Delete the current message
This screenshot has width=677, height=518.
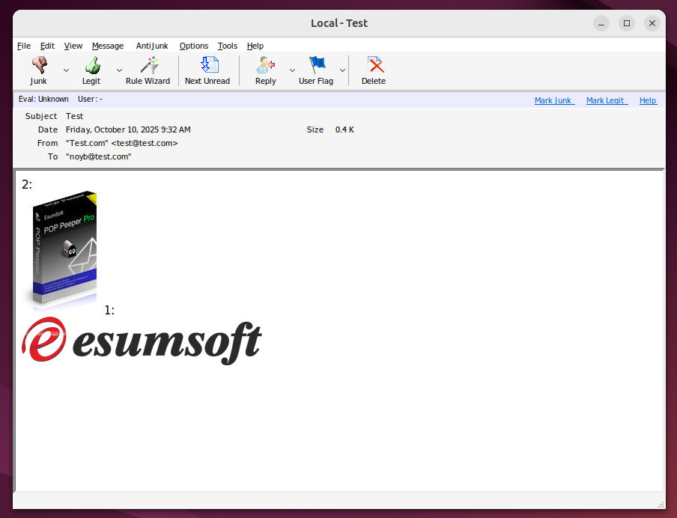coord(374,70)
